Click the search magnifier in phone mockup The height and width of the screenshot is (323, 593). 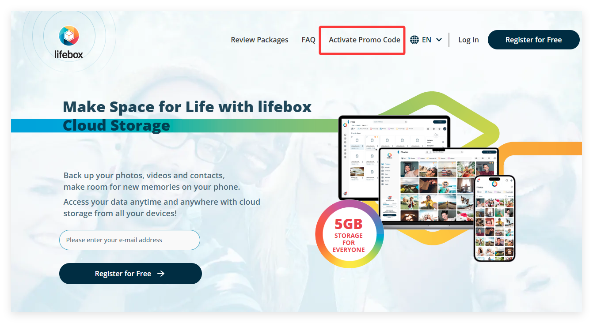(x=507, y=180)
